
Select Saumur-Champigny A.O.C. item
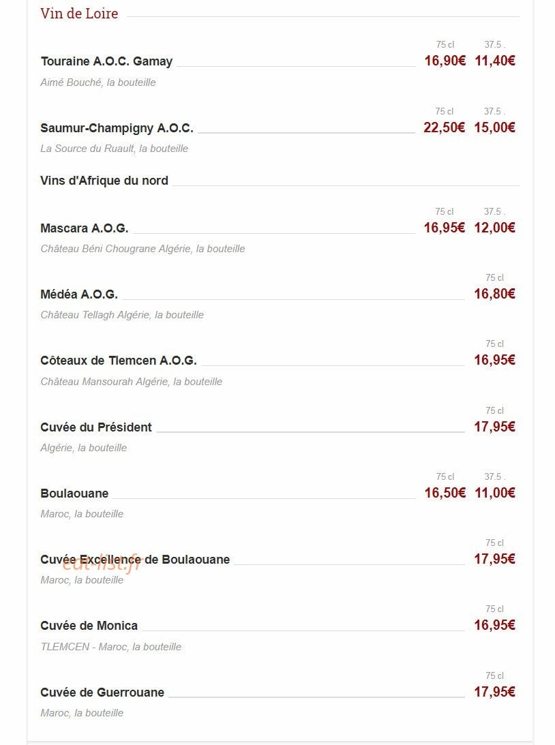coord(117,128)
